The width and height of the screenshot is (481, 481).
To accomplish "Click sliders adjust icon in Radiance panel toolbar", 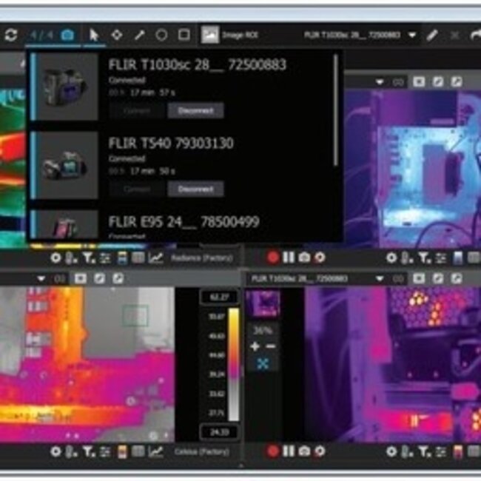I will tap(105, 258).
